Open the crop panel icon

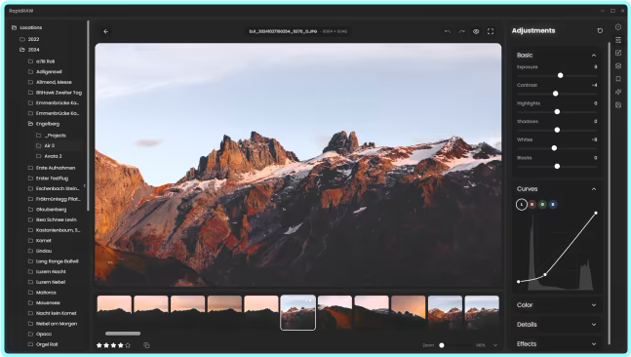(618, 53)
